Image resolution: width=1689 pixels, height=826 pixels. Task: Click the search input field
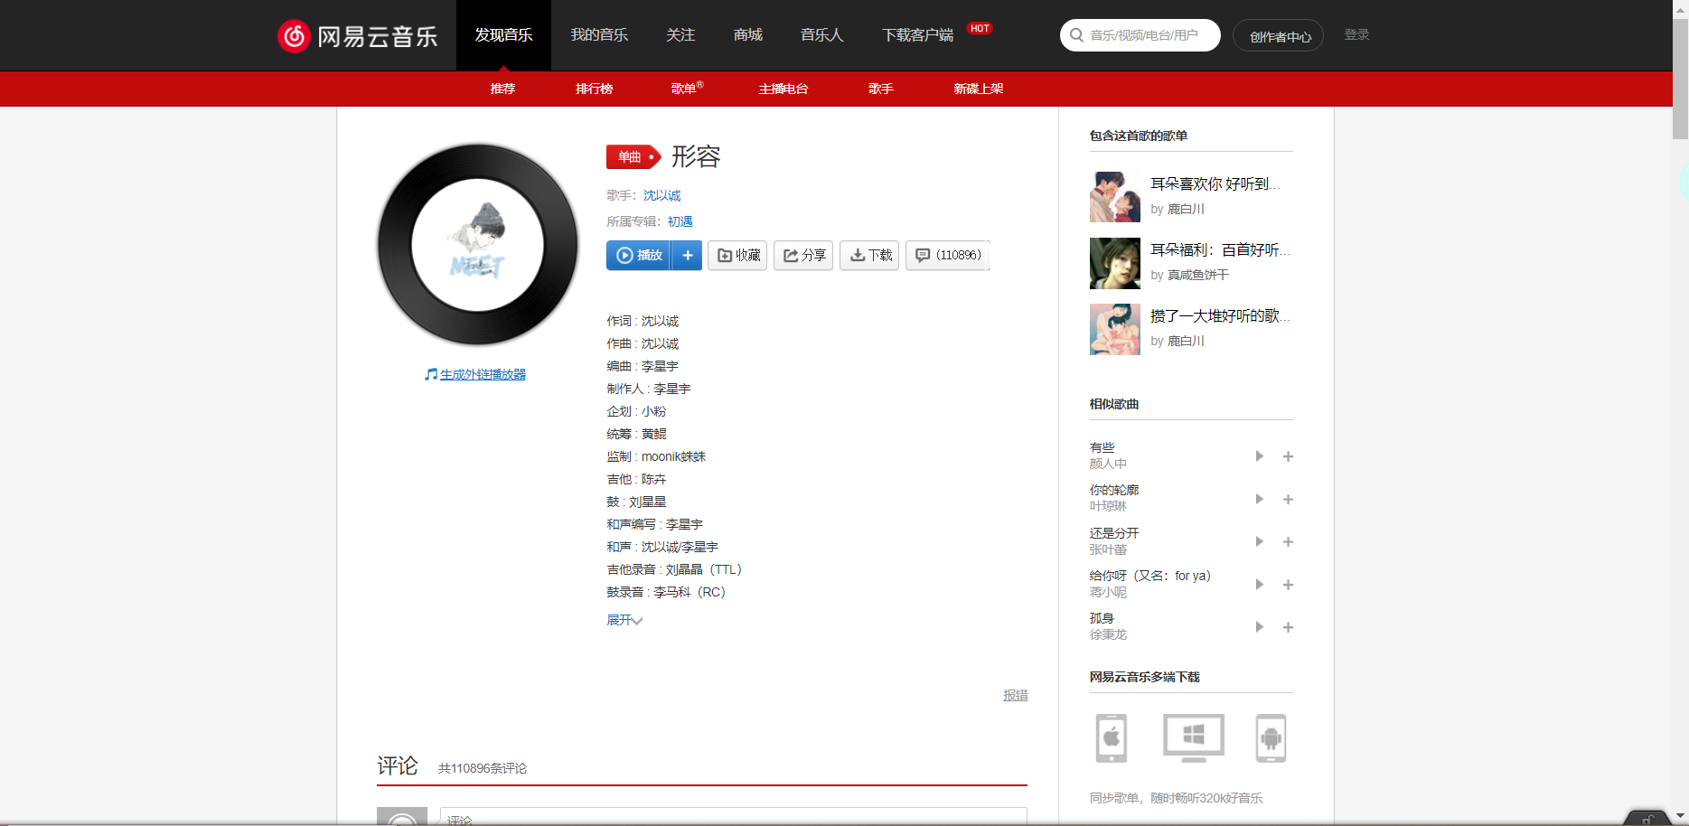tap(1140, 34)
